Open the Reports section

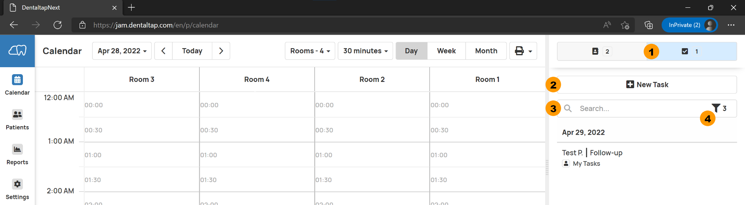tap(17, 149)
